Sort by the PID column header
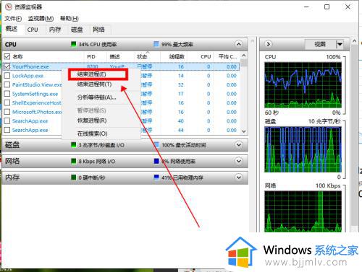The image size is (362, 272). coord(91,56)
